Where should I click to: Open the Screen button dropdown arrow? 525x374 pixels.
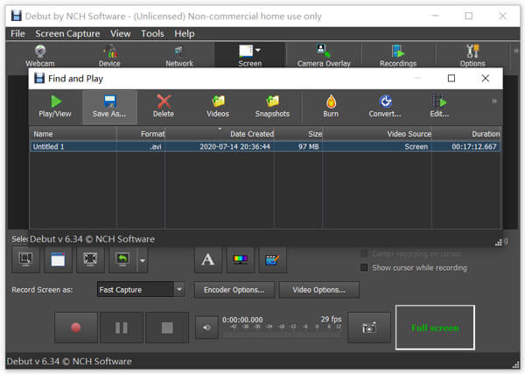[x=258, y=50]
